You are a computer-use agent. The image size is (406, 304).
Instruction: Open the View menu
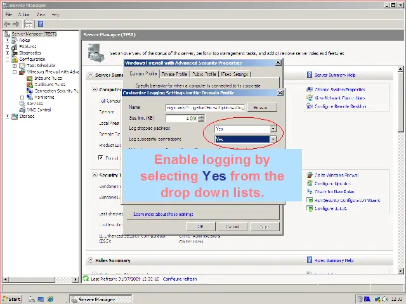[41, 15]
